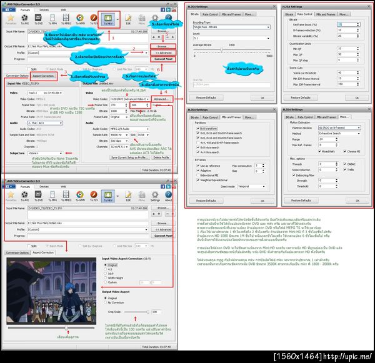Click anime video preview thumbnail
The width and height of the screenshot is (375, 363).
tap(51, 291)
